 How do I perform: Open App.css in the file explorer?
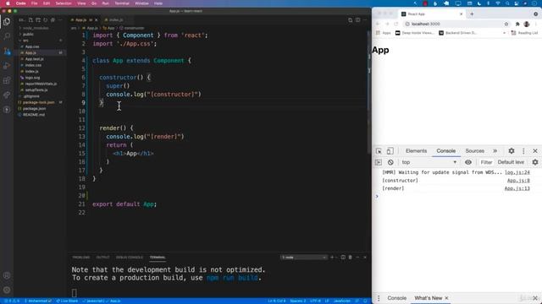[32, 46]
